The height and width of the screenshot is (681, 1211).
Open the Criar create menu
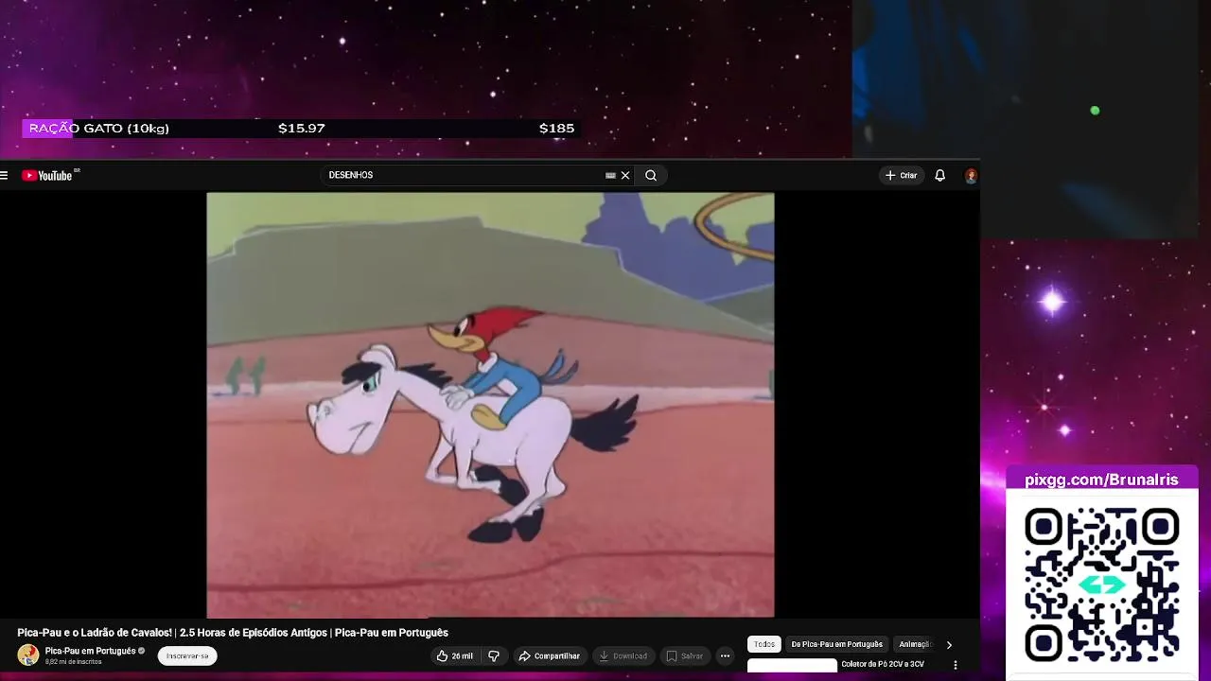(901, 175)
